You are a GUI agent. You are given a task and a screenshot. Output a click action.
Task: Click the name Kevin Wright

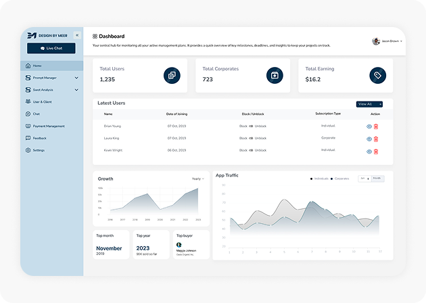113,150
